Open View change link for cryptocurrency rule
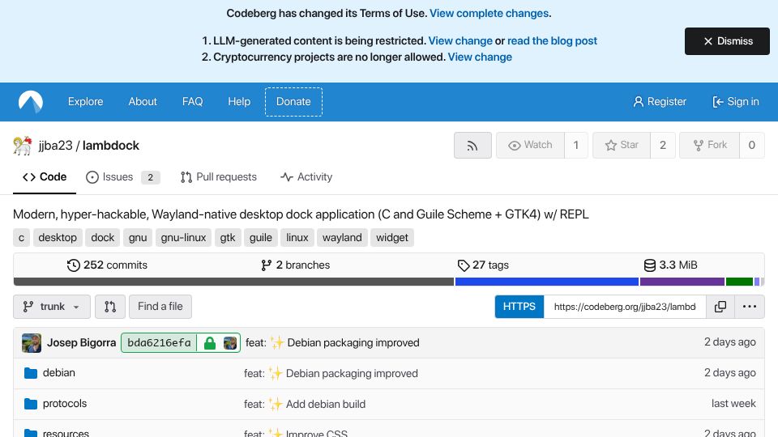Image resolution: width=778 pixels, height=437 pixels. pyautogui.click(x=480, y=57)
